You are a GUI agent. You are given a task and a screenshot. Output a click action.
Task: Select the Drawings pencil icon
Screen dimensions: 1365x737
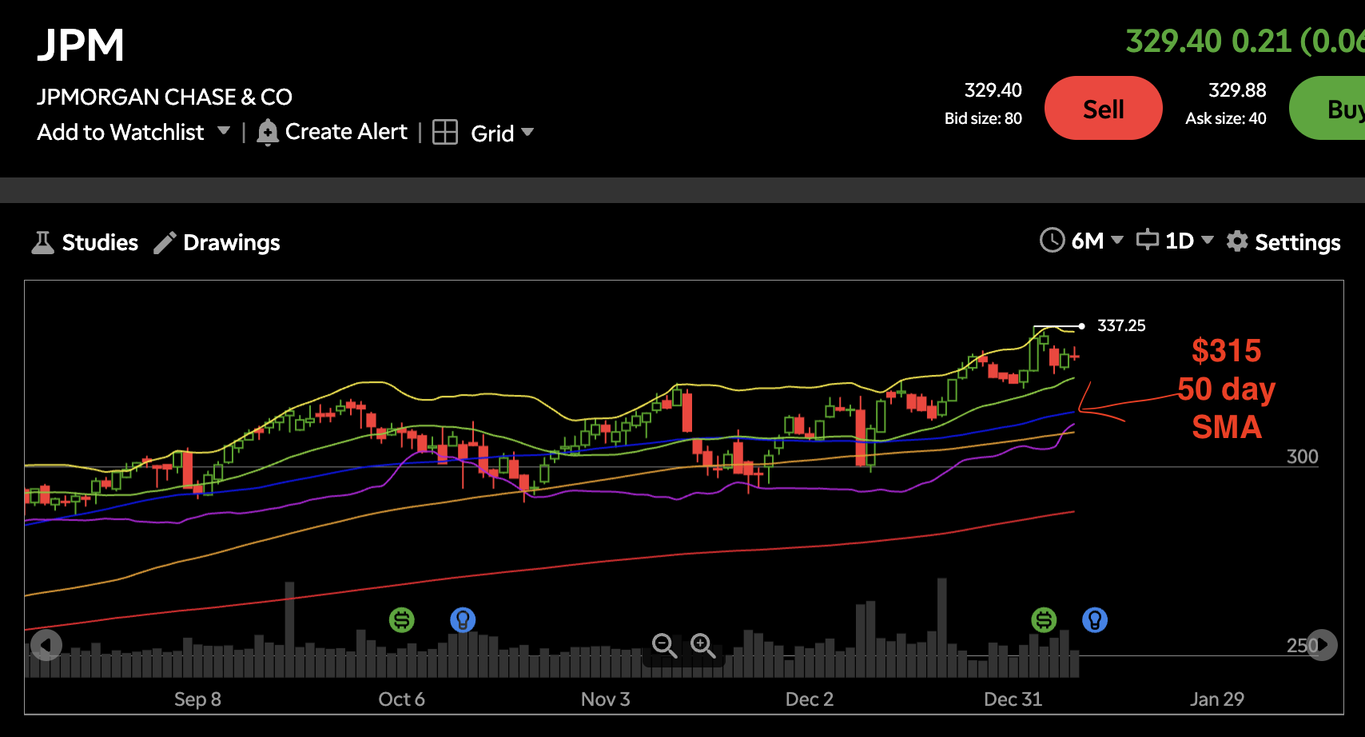pos(165,242)
